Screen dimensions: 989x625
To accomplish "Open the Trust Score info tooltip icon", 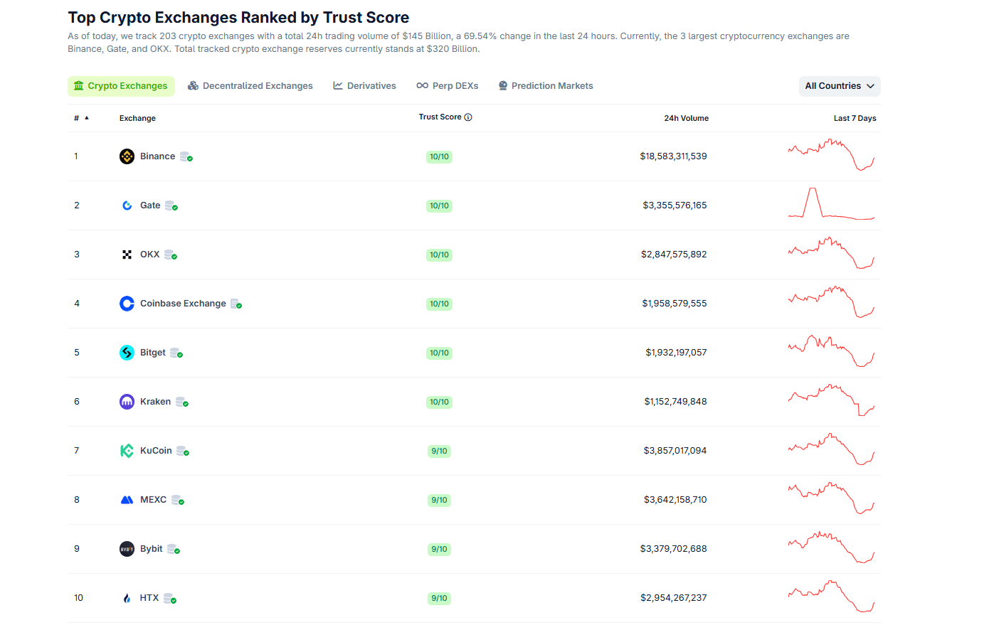I will click(468, 117).
